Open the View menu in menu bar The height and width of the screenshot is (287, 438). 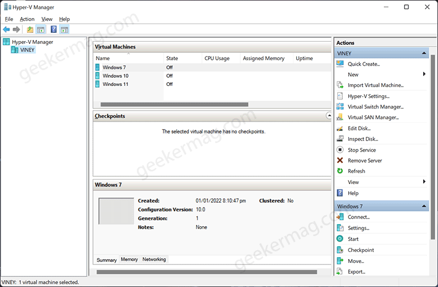point(47,19)
